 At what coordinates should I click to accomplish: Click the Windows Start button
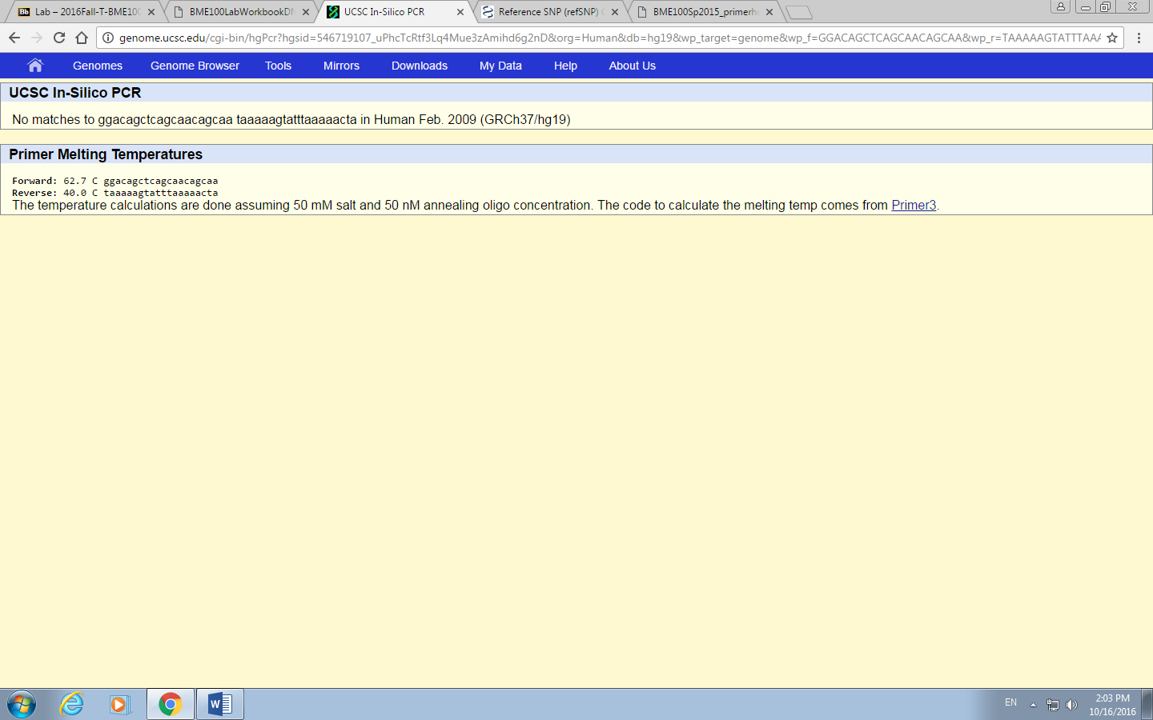click(x=22, y=705)
